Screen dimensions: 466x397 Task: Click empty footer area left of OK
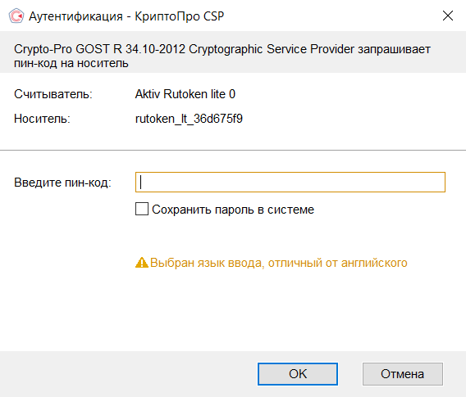128,374
